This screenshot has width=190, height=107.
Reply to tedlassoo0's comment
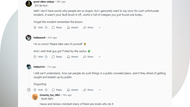pyautogui.click(x=57, y=57)
